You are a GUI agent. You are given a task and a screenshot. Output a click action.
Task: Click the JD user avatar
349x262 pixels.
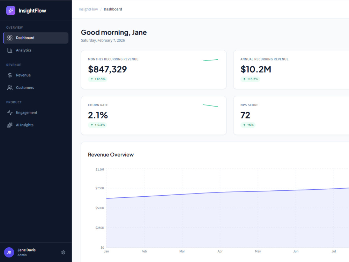click(9, 253)
